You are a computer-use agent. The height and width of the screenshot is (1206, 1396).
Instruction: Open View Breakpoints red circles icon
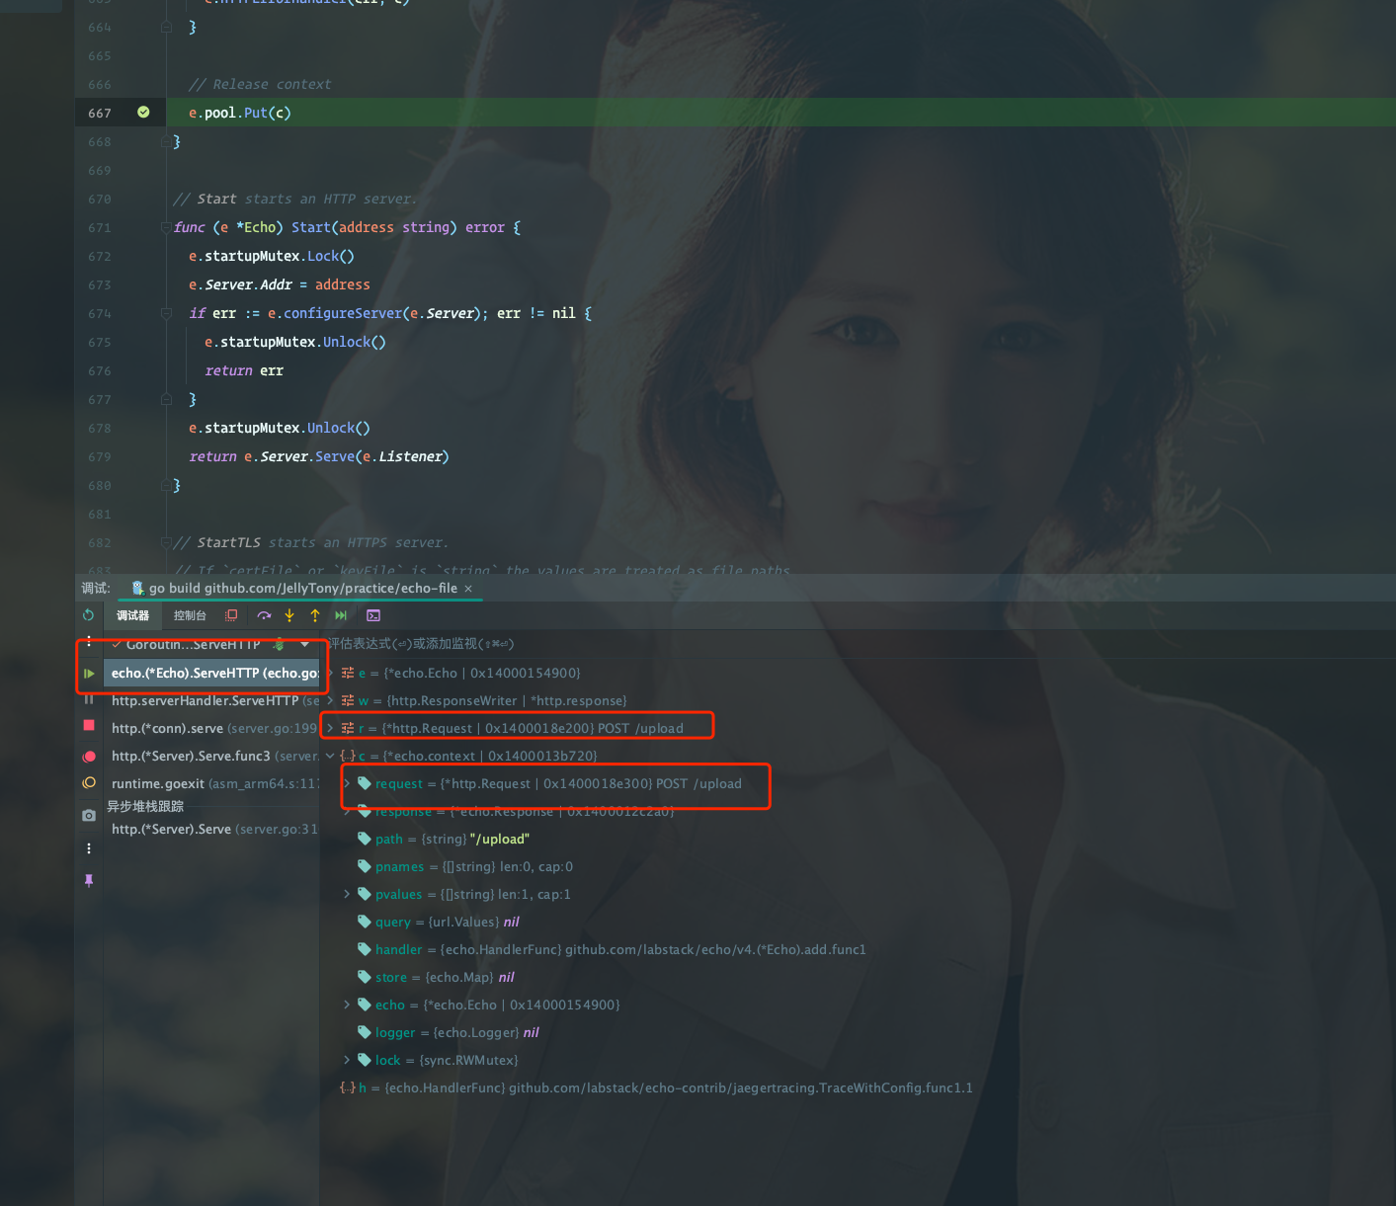(x=89, y=757)
